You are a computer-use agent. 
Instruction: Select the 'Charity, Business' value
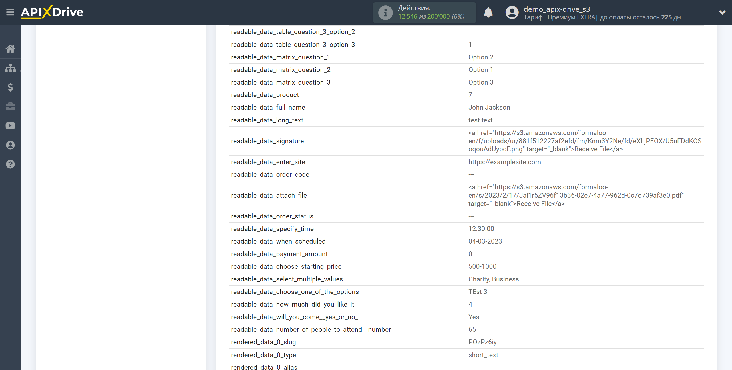point(493,279)
